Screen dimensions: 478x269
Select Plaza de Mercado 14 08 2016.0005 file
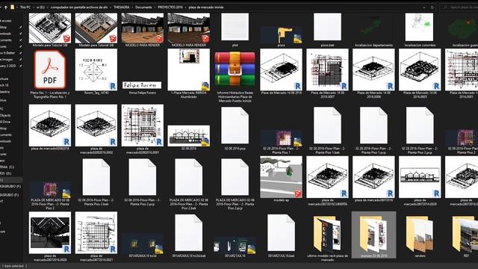click(x=420, y=69)
